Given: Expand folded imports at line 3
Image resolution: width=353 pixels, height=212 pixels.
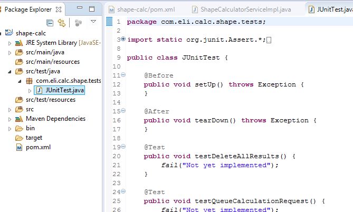Looking at the screenshot, I should 123,38.
